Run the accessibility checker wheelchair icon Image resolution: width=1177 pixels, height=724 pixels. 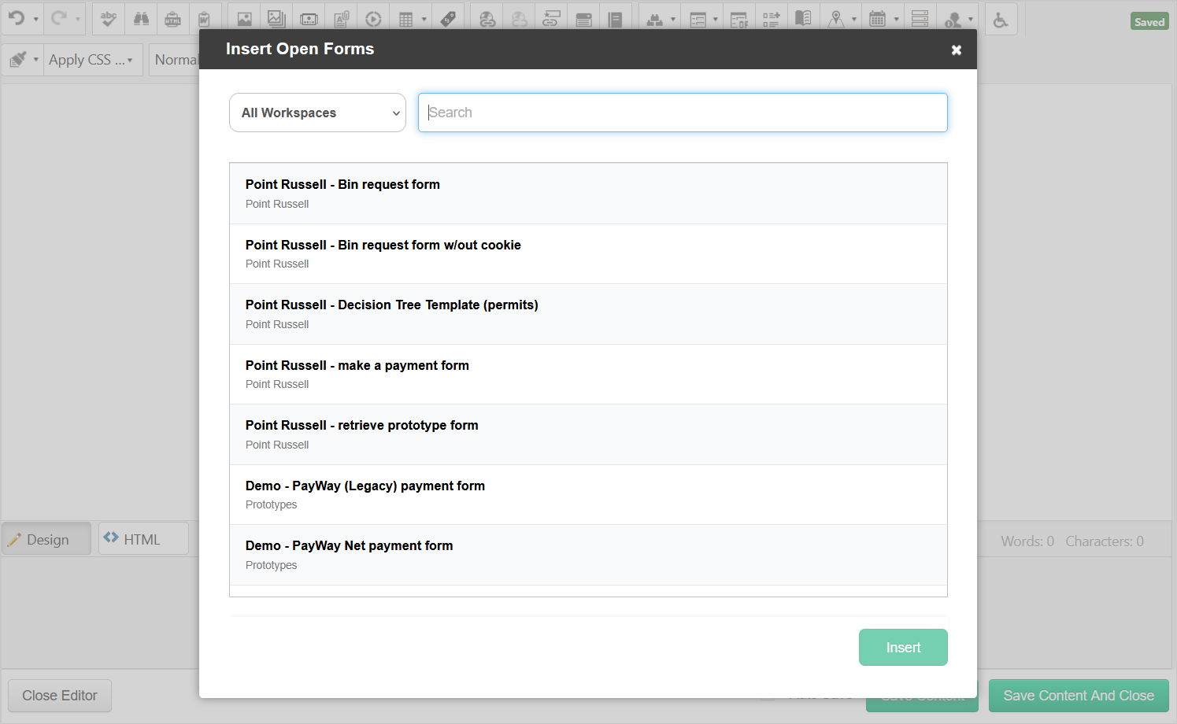pos(1001,17)
